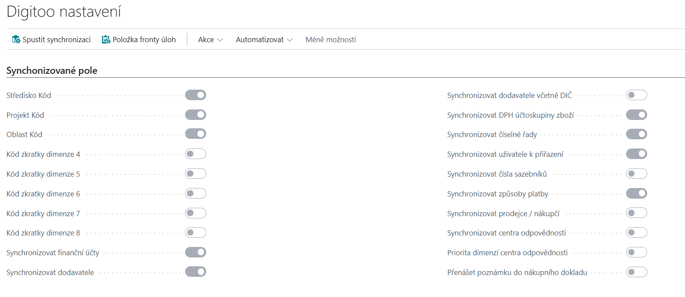
Task: Turn on Kód zkratky dimenze 6
Action: pyautogui.click(x=196, y=193)
